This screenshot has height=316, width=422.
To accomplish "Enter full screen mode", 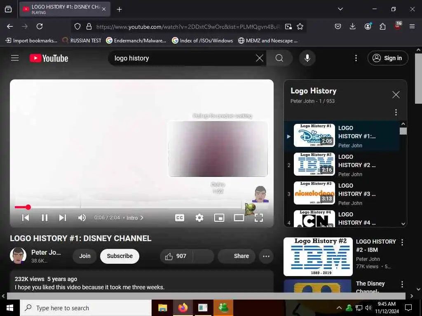I will 259,218.
